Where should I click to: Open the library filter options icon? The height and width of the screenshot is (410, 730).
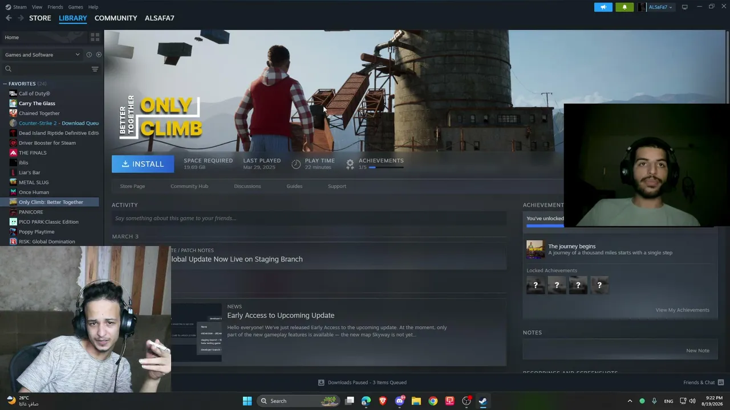(95, 69)
